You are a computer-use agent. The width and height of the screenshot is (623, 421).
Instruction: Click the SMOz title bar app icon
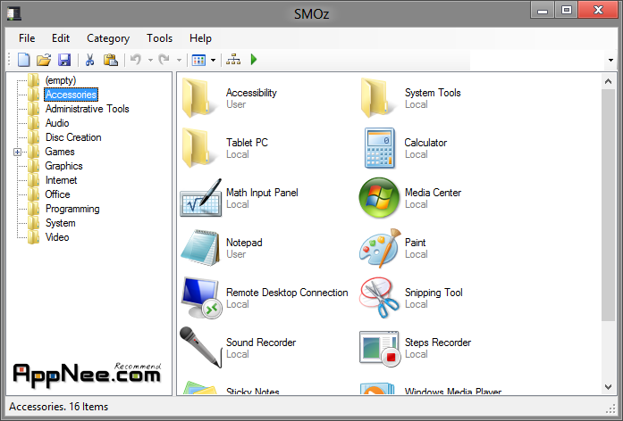pyautogui.click(x=14, y=14)
